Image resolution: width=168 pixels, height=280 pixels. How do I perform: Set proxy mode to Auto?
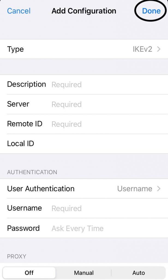(139, 273)
